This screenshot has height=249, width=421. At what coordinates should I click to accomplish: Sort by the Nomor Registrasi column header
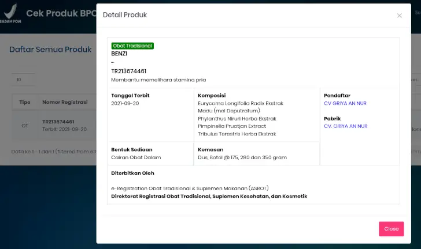[x=65, y=103]
